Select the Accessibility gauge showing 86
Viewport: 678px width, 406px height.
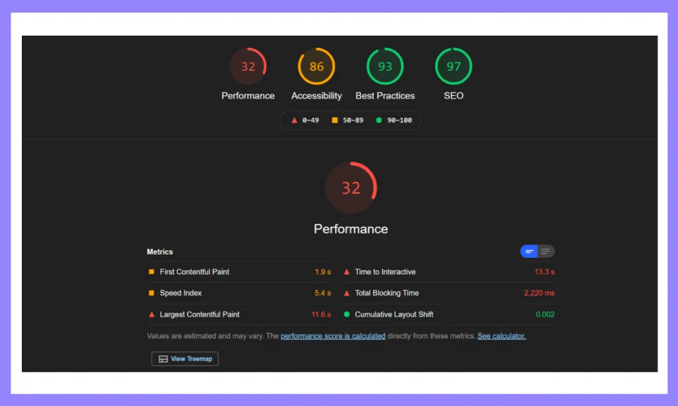[316, 66]
